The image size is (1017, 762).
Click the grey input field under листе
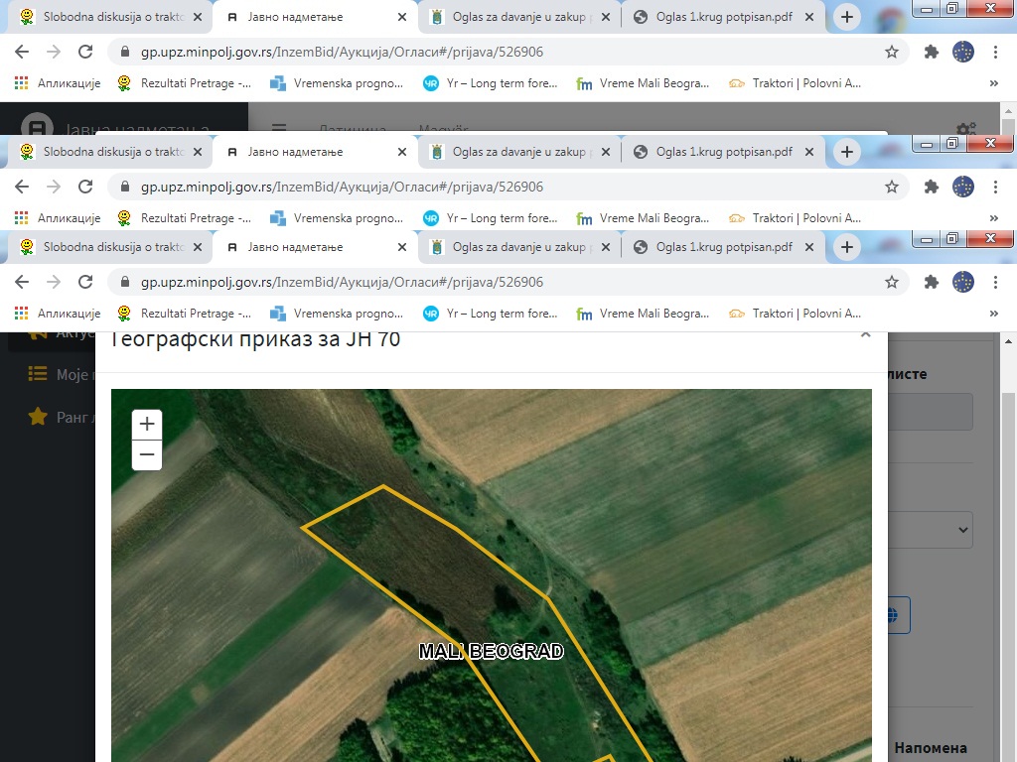930,412
